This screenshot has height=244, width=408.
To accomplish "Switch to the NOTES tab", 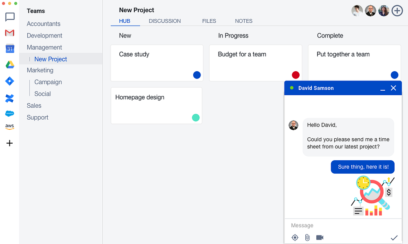I will tap(244, 21).
